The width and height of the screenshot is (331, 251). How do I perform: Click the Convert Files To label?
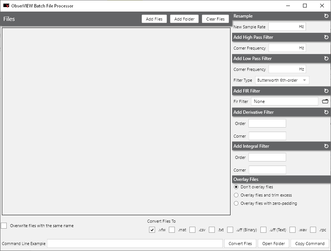[x=161, y=221]
